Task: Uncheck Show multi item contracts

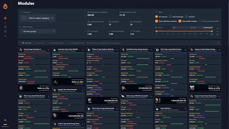Action: pos(157,21)
